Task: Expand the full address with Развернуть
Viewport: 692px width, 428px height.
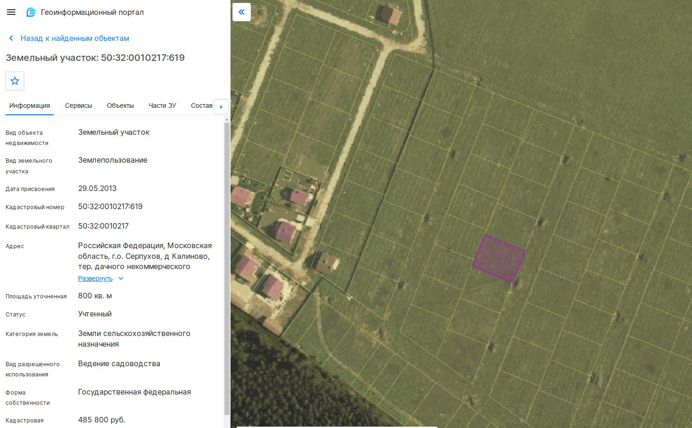Action: [x=95, y=278]
